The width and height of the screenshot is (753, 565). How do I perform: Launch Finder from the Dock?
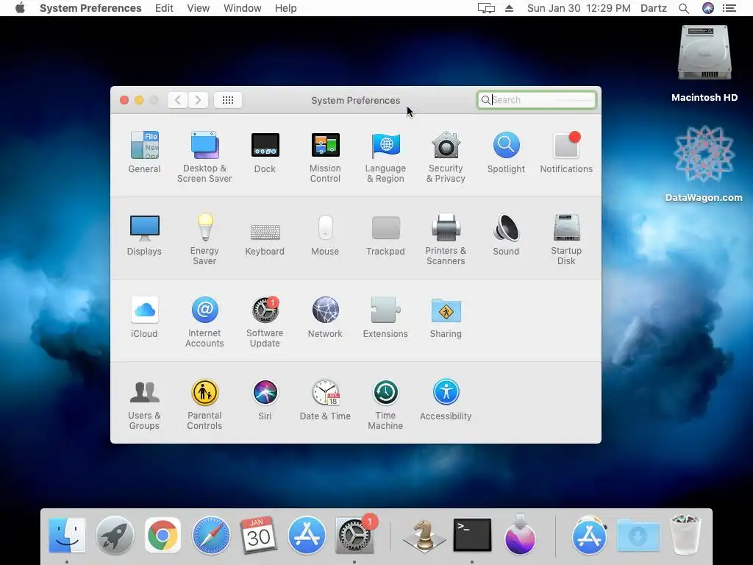67,535
